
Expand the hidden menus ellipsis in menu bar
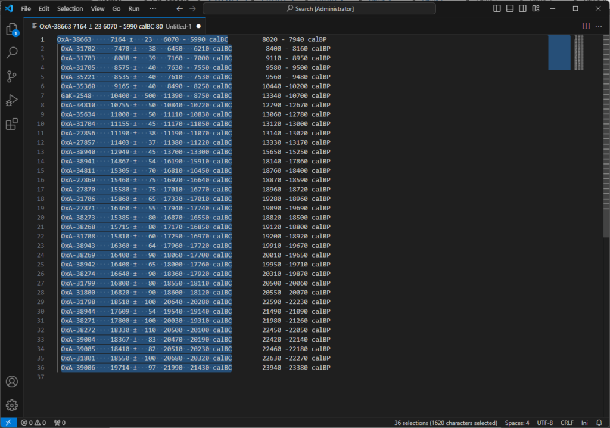click(153, 9)
